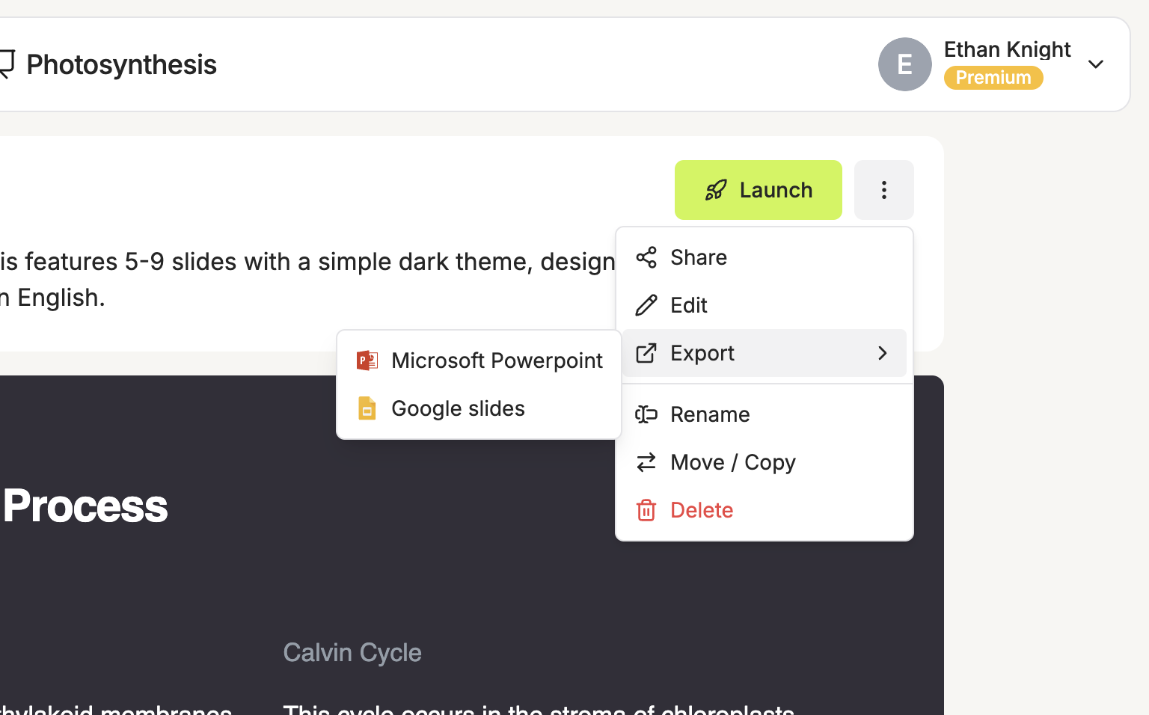Viewport: 1149px width, 715px height.
Task: Launch the presentation with Launch button
Action: [759, 190]
